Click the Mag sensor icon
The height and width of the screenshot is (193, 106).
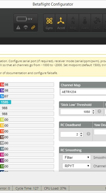click(73, 23)
